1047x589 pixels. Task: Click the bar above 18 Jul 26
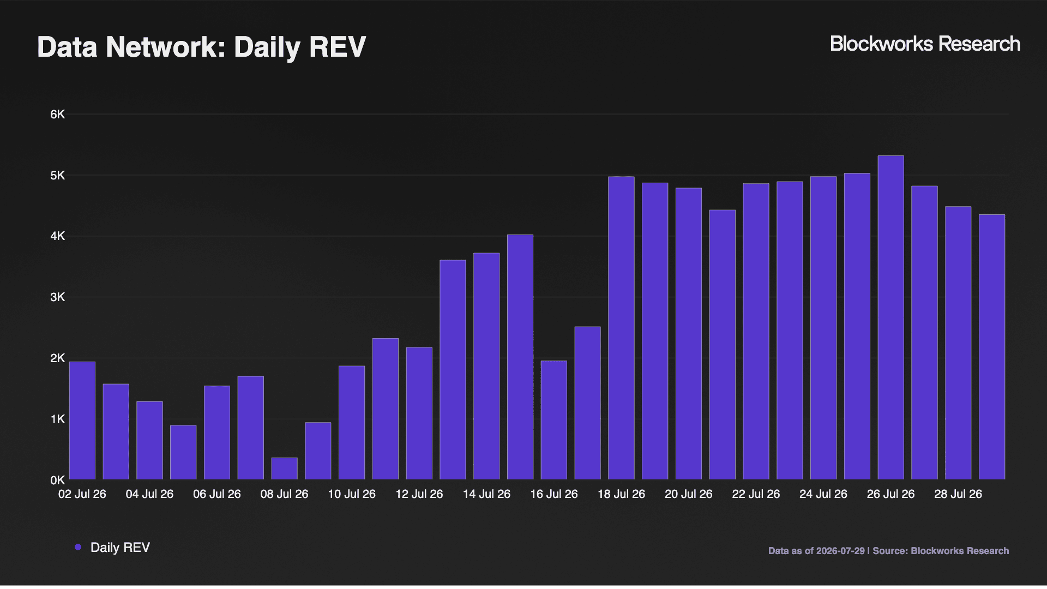[x=621, y=328]
